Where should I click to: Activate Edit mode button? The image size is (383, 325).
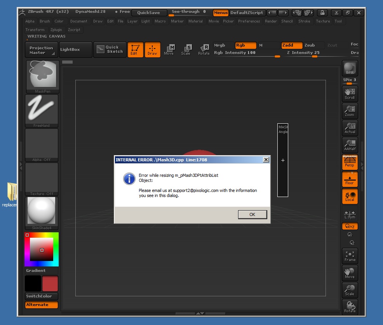point(135,50)
